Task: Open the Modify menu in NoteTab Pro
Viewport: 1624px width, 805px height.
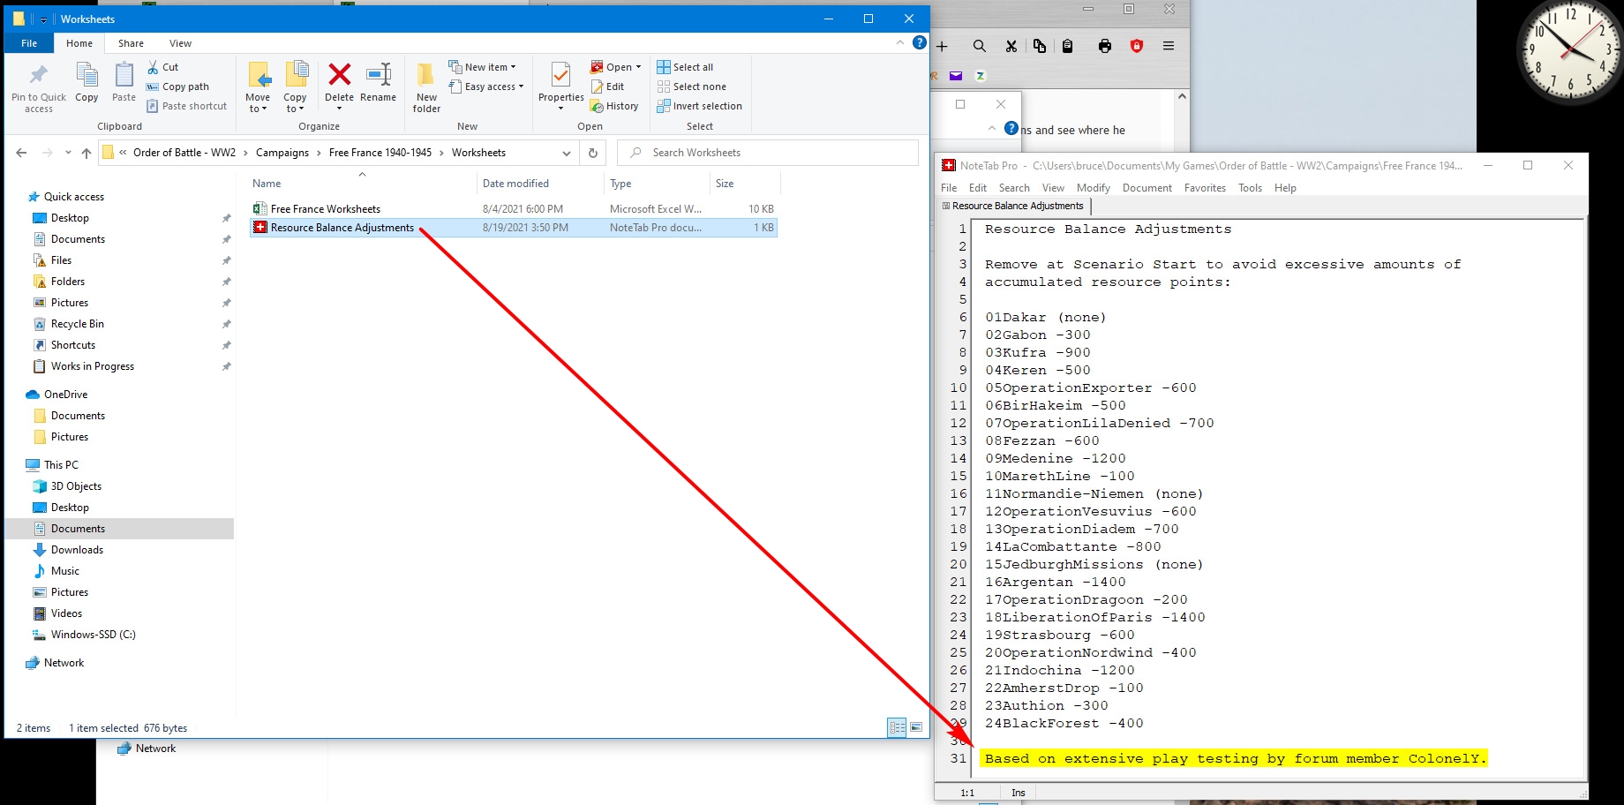Action: [x=1093, y=188]
